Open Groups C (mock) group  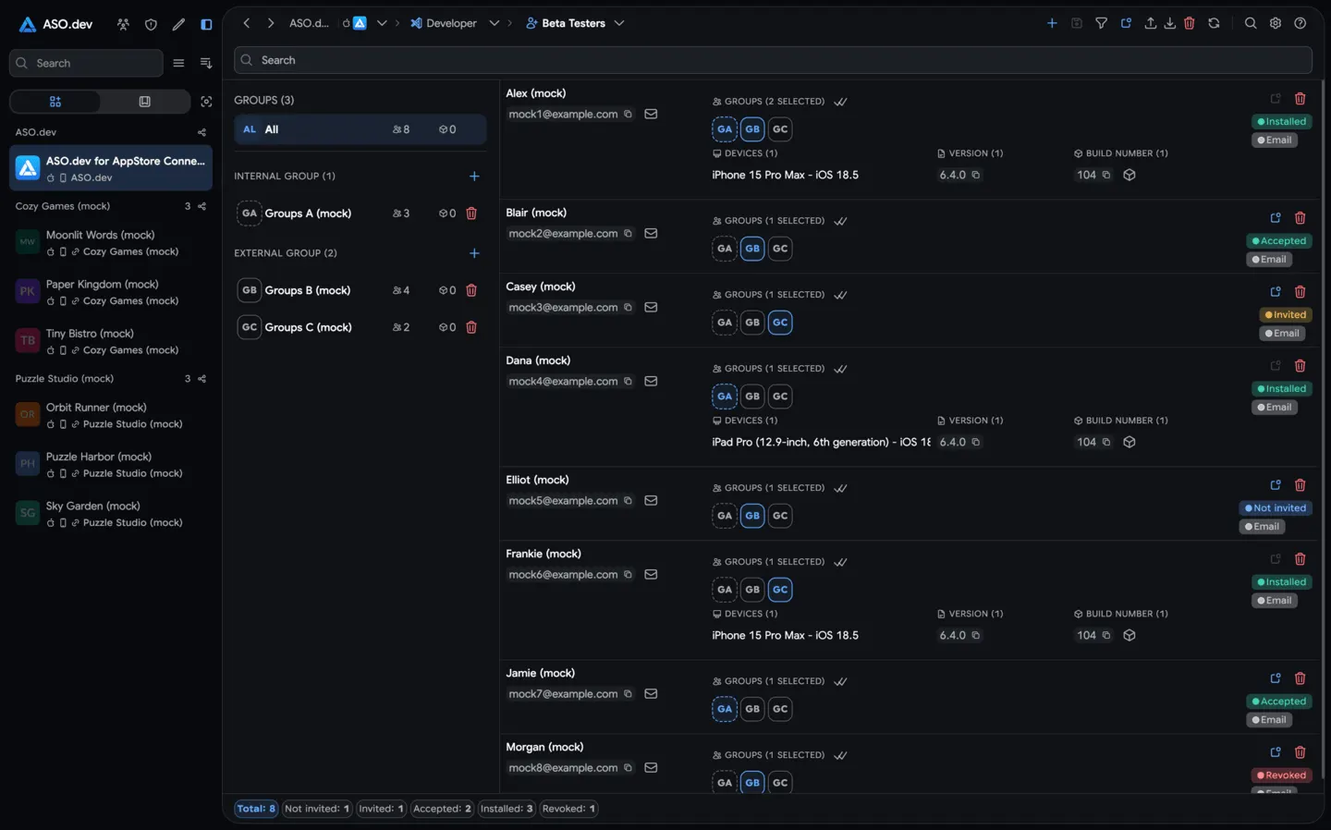click(360, 327)
